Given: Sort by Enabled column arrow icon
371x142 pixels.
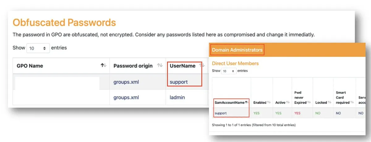Looking at the screenshot, I should tap(269, 102).
